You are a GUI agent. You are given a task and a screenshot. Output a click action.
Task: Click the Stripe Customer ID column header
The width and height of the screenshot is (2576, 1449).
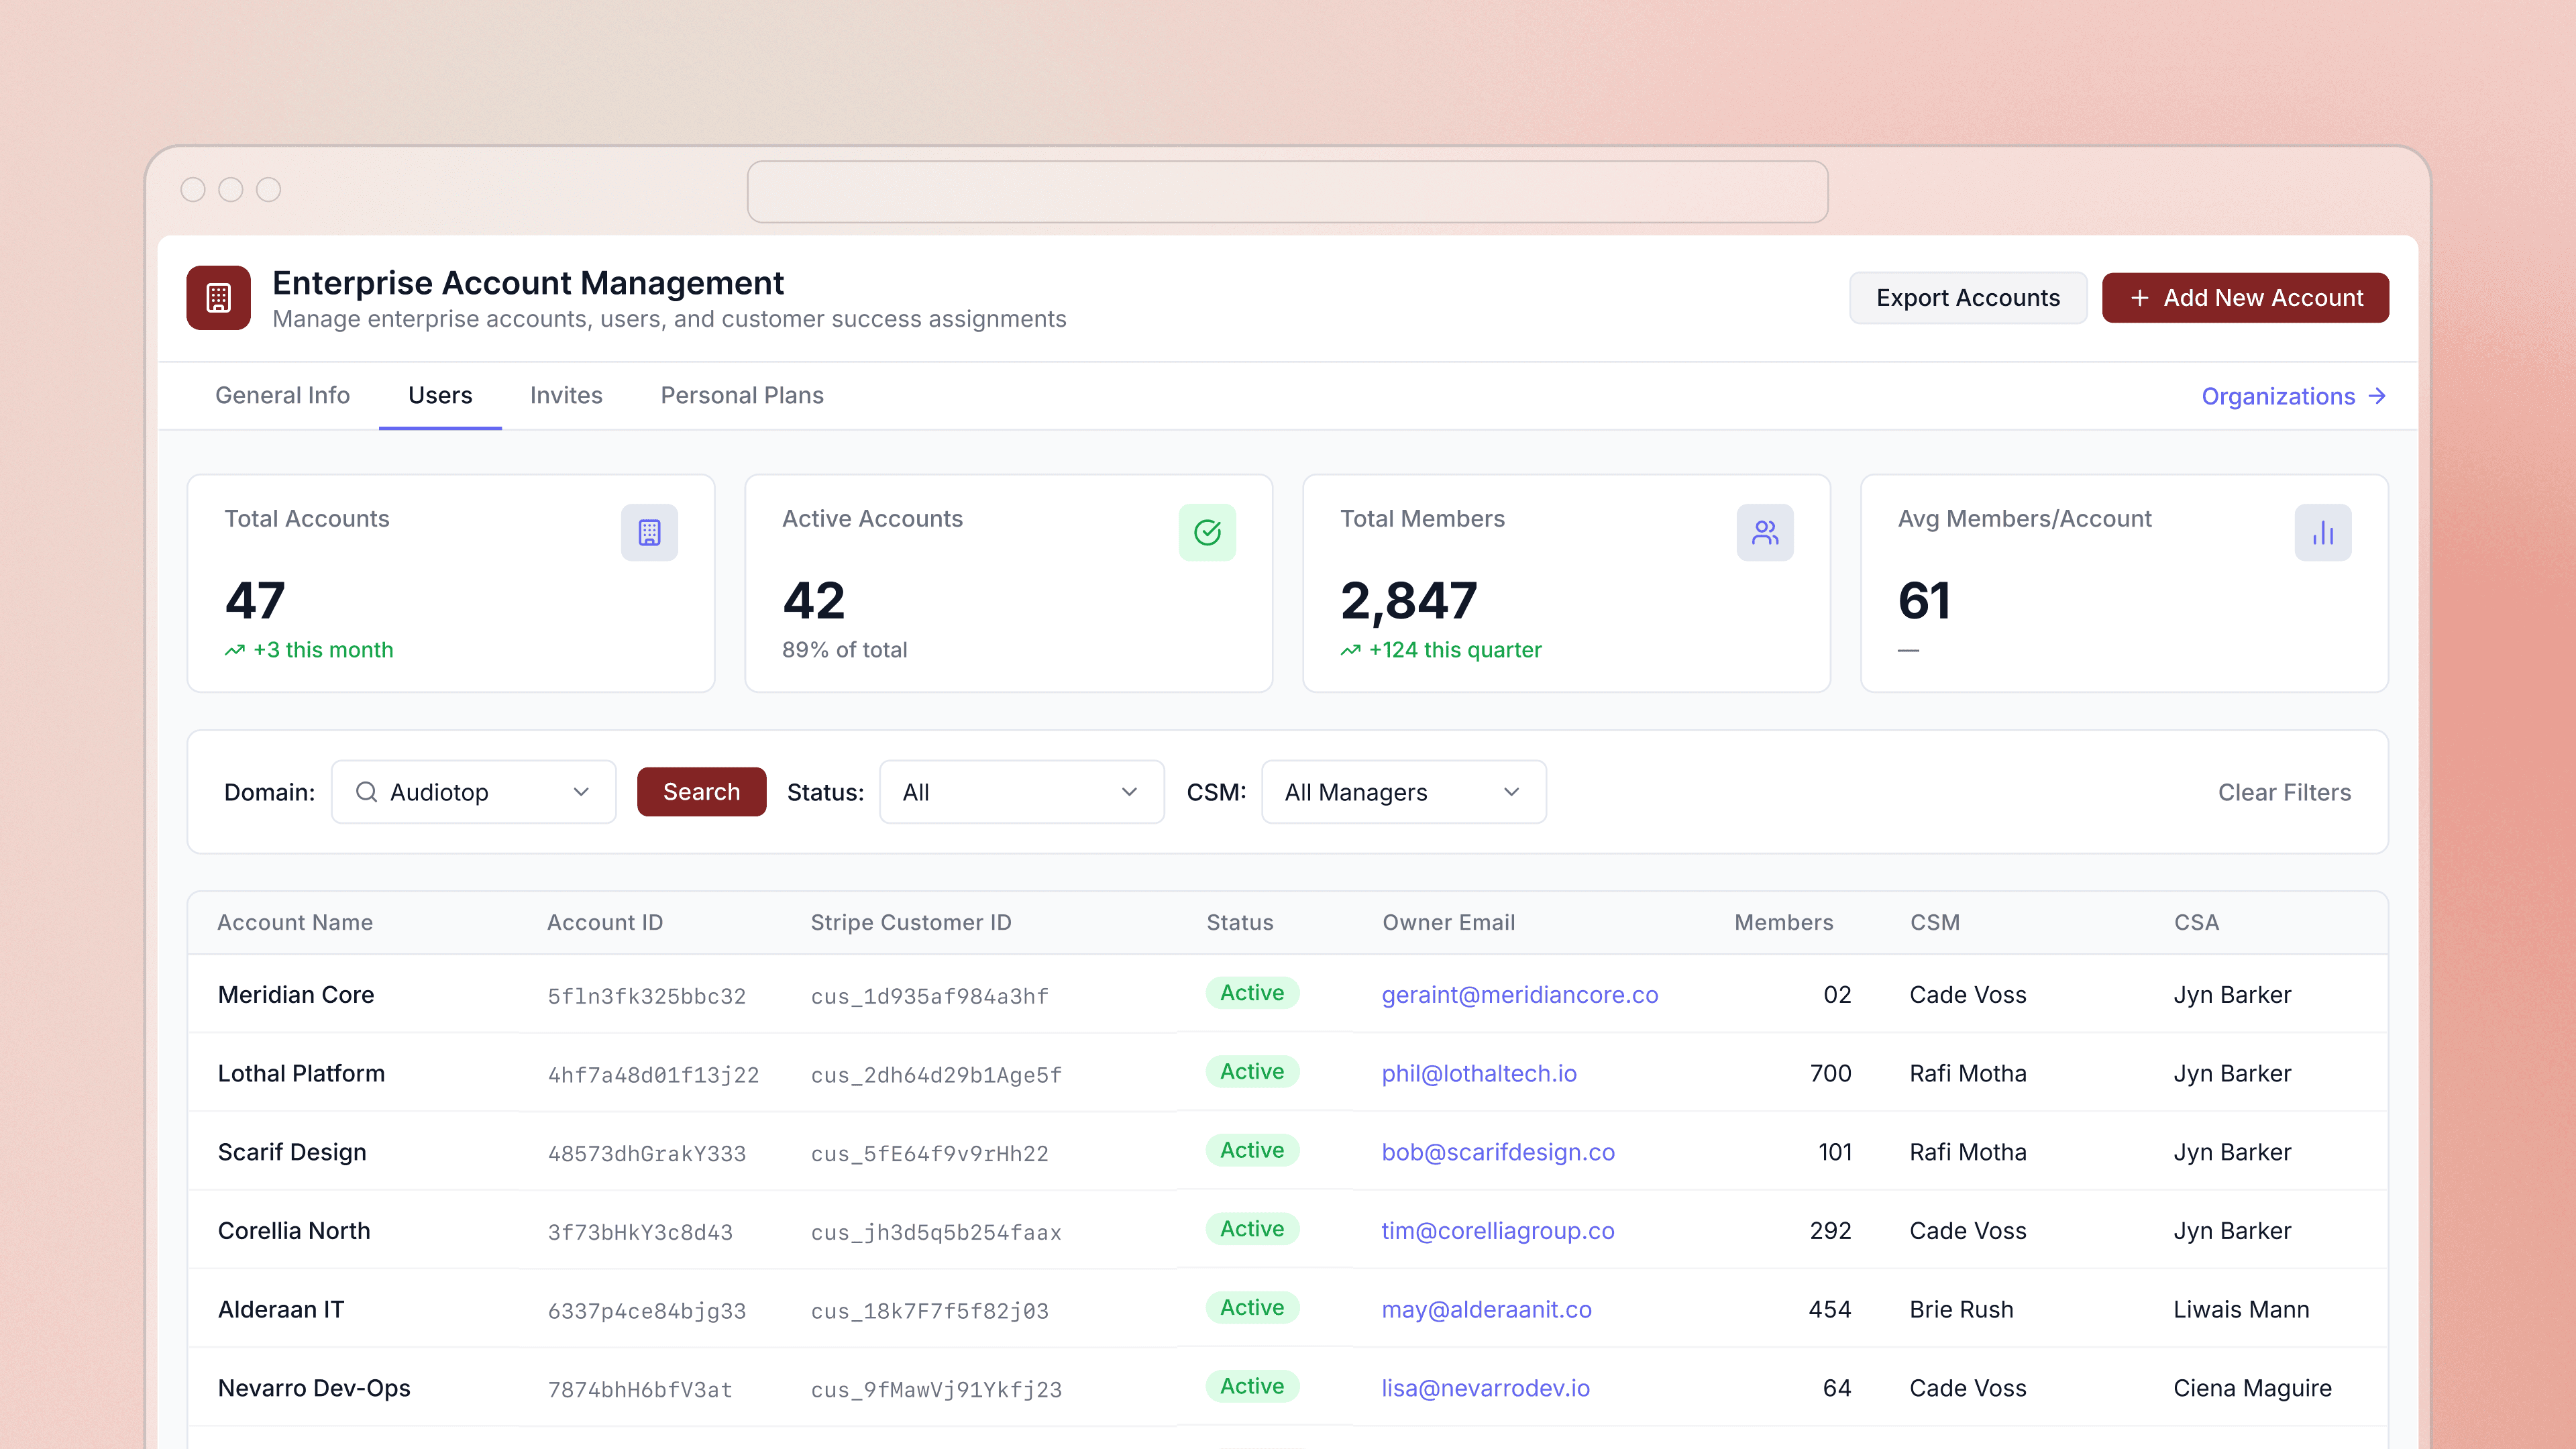(911, 922)
